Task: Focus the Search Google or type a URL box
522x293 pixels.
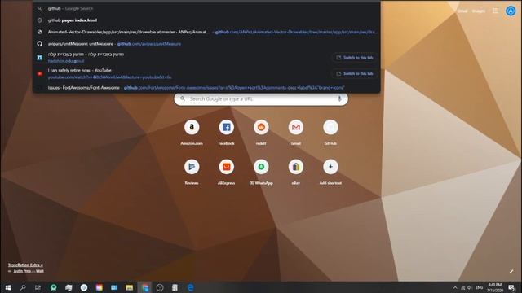Action: pos(261,98)
